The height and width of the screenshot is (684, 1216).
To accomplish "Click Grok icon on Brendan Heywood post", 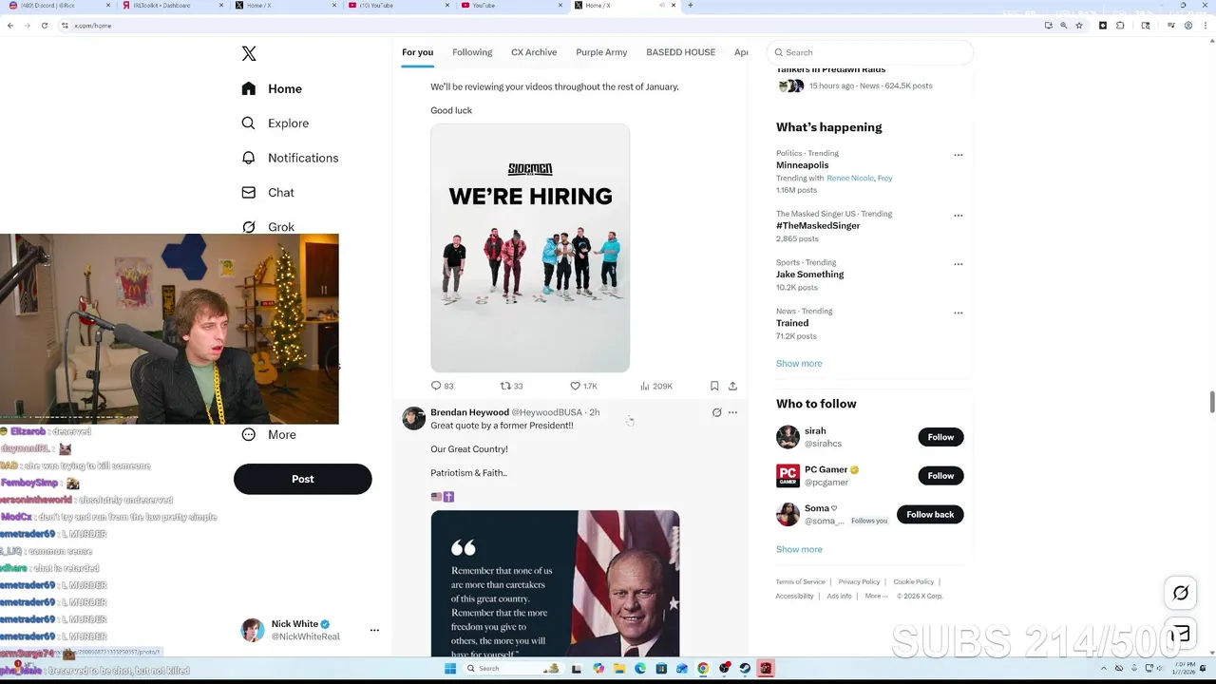I will tap(716, 412).
